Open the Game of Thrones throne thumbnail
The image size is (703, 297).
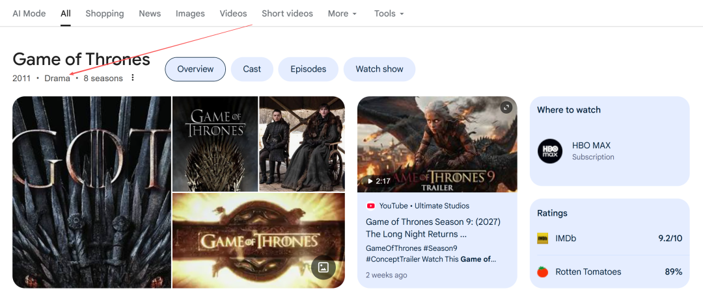point(215,144)
